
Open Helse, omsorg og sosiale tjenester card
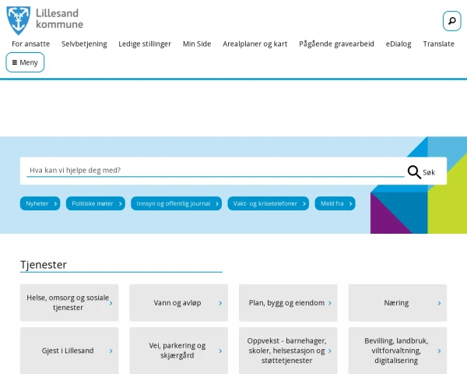pos(69,303)
